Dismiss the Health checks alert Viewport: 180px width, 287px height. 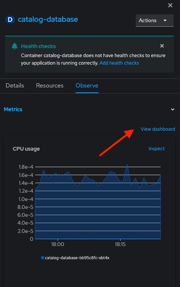[x=162, y=46]
